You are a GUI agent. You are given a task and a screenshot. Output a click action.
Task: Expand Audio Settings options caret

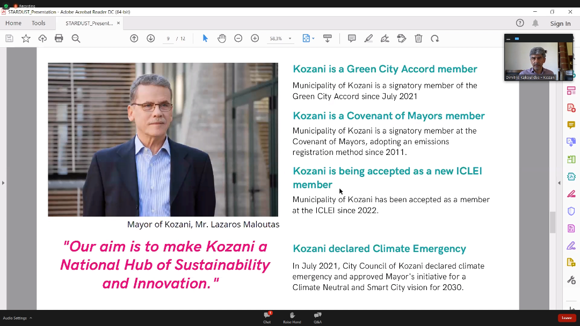point(31,318)
